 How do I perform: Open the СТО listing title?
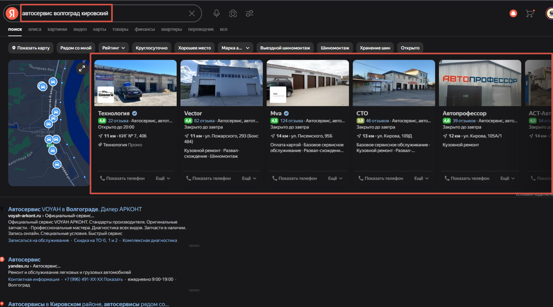(x=362, y=113)
